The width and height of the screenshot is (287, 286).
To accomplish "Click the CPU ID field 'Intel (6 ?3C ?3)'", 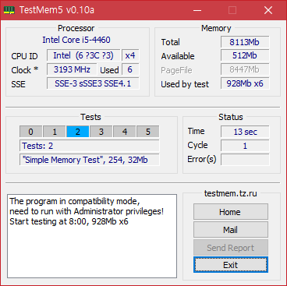I will [x=83, y=55].
